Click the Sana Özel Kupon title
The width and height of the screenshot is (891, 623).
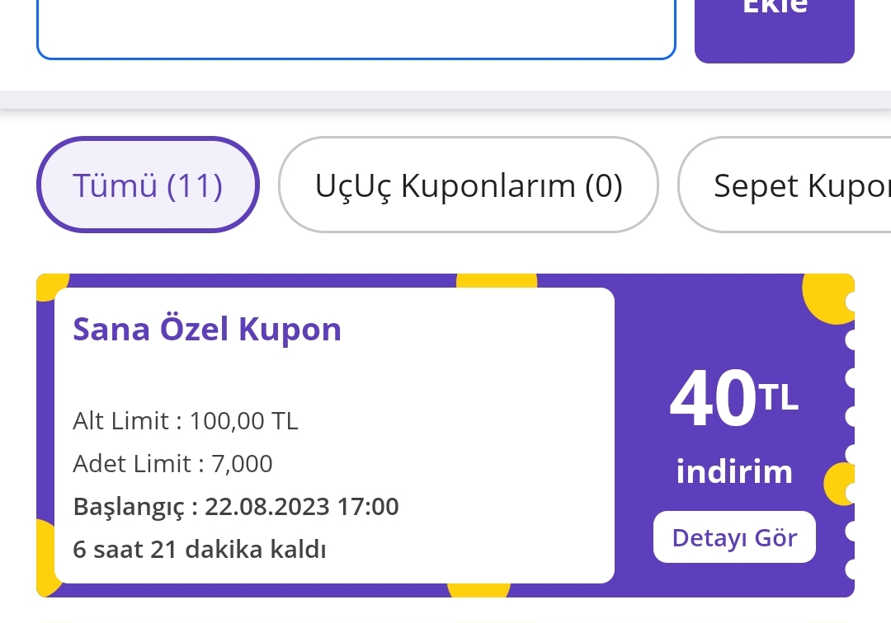[206, 329]
